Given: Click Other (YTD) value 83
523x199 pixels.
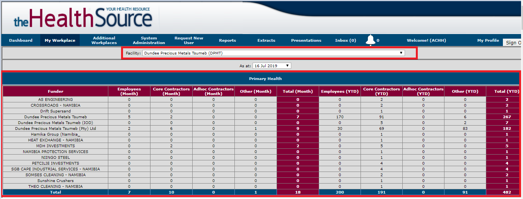Looking at the screenshot, I should point(465,129).
